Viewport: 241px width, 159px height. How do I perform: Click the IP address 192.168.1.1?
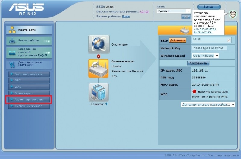[200, 71]
